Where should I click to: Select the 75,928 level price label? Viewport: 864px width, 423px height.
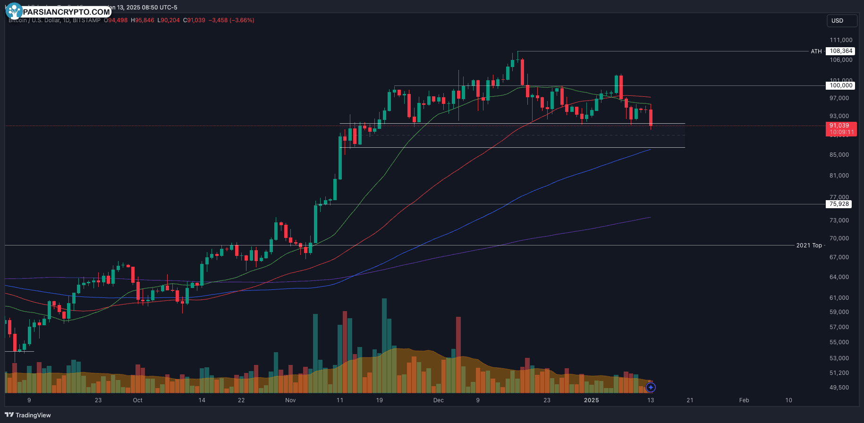tap(839, 204)
